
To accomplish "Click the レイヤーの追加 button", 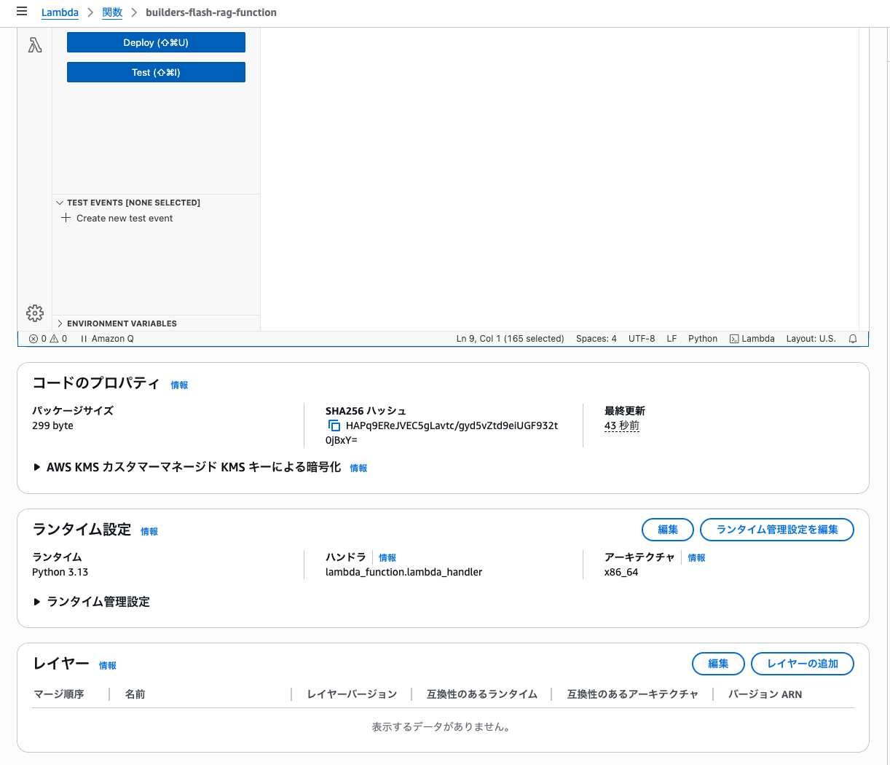I will [803, 664].
